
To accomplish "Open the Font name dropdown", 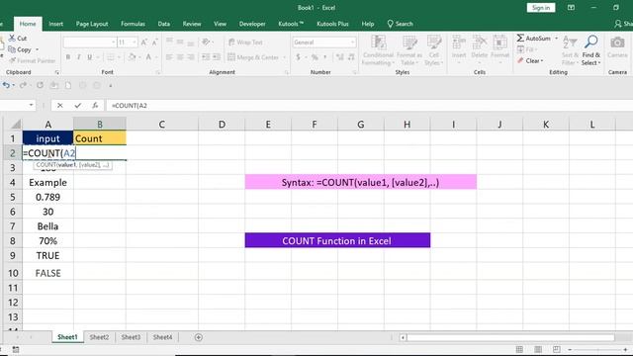I will (113, 42).
